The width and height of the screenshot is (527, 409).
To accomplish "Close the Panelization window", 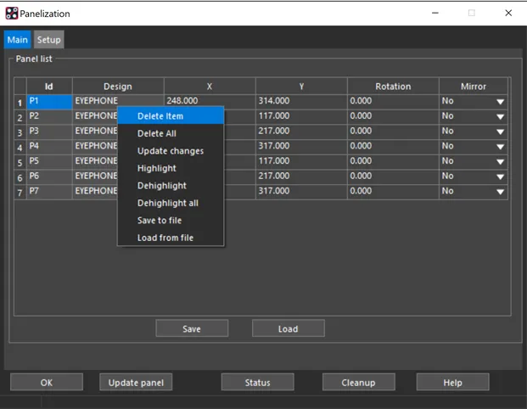I will coord(508,13).
